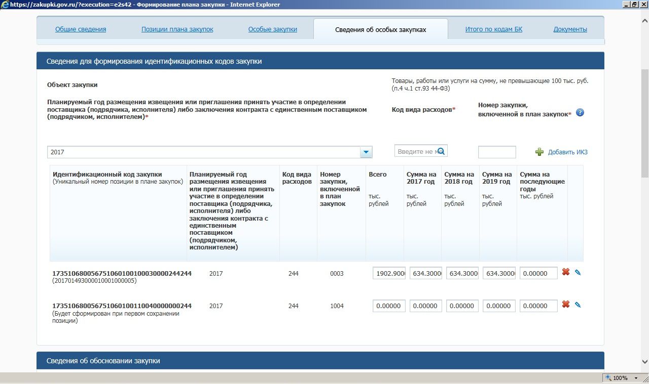649x384 pixels.
Task: Click the green plus Добавить ИКЗ icon
Action: 539,152
